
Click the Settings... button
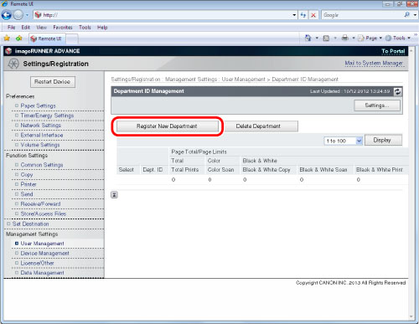click(x=377, y=105)
